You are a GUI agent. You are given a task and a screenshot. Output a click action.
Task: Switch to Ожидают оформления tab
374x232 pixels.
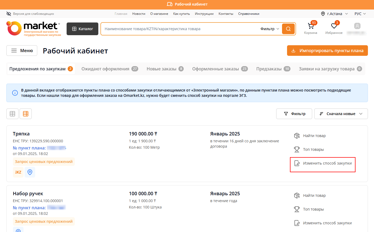click(x=109, y=69)
